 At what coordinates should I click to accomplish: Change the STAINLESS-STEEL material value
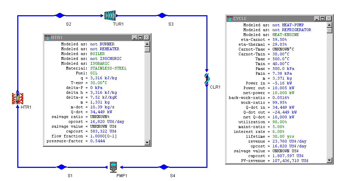coord(108,69)
